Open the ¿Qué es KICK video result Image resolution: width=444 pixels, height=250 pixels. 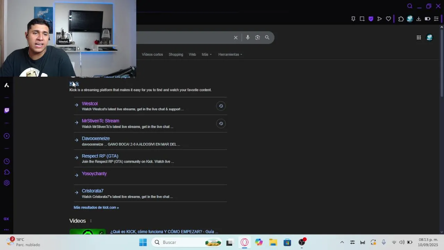164,232
